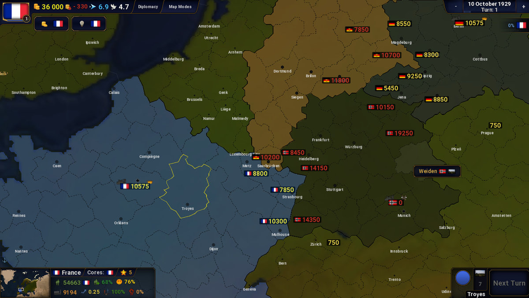Increase game speed with the plus button

(523, 7)
